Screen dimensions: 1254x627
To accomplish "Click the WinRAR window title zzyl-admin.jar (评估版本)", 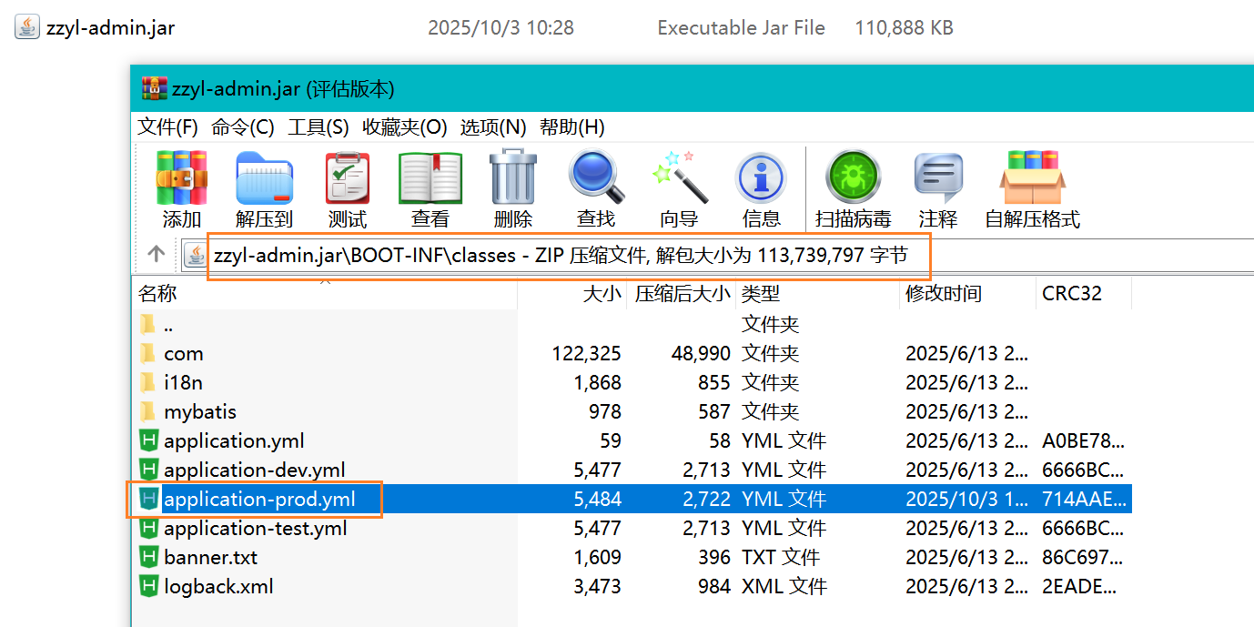I will click(x=285, y=89).
